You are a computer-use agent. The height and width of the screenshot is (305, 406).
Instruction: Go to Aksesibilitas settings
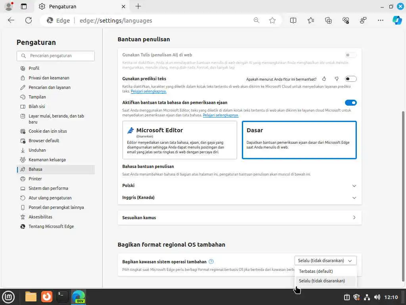[56, 217]
